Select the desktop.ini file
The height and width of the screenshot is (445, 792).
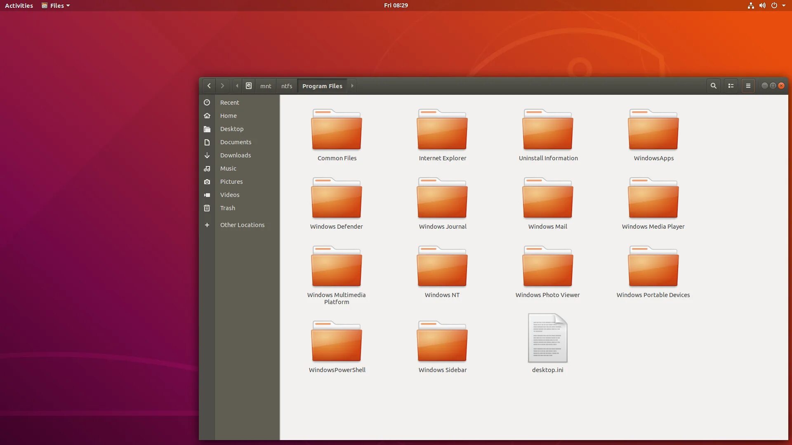click(x=547, y=339)
